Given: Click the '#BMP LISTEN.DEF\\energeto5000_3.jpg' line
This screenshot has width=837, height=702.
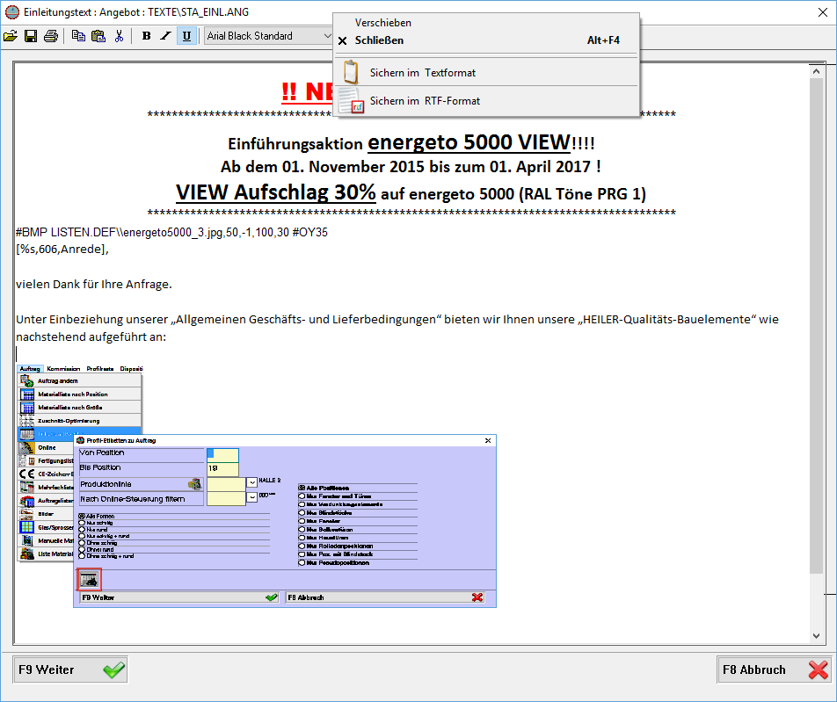Looking at the screenshot, I should [x=171, y=233].
